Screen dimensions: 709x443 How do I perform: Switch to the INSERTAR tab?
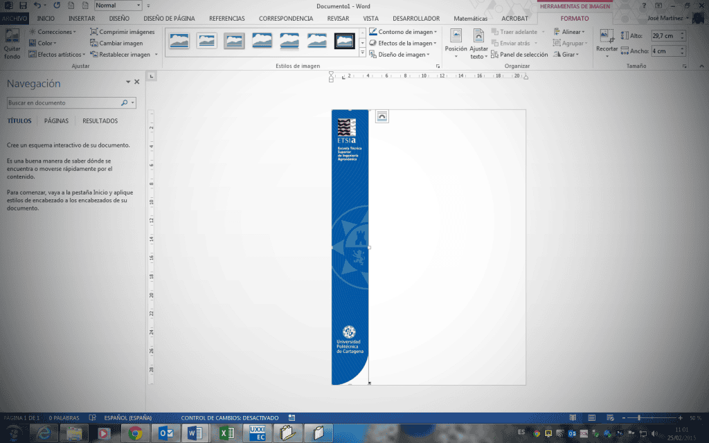click(82, 19)
